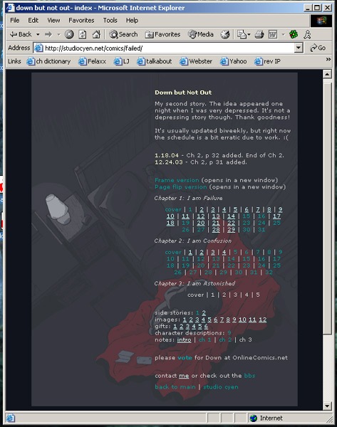Open the Tools menu
The height and width of the screenshot is (427, 337).
tap(110, 21)
